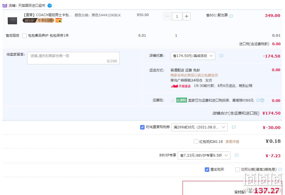Open the 满299减30元 coupon dropdown

(199, 127)
